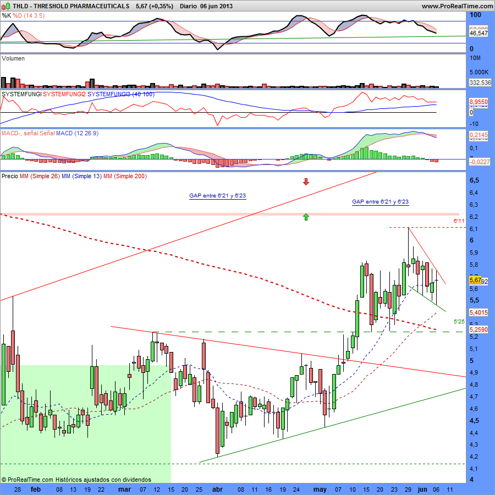Click the red SYSTEMFUNGI2 indicator label

point(64,94)
